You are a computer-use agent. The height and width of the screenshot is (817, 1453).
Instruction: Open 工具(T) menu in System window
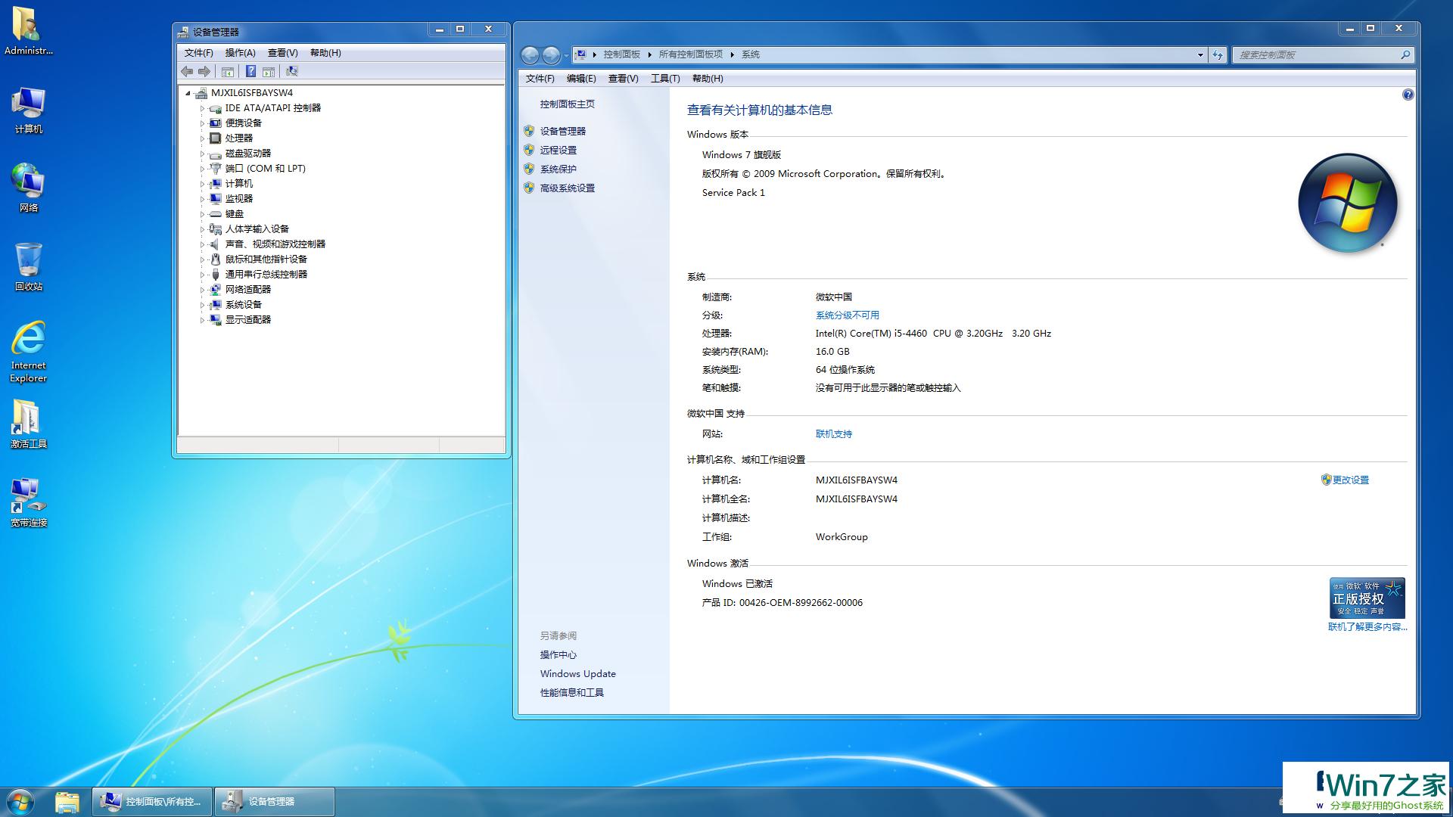665,79
